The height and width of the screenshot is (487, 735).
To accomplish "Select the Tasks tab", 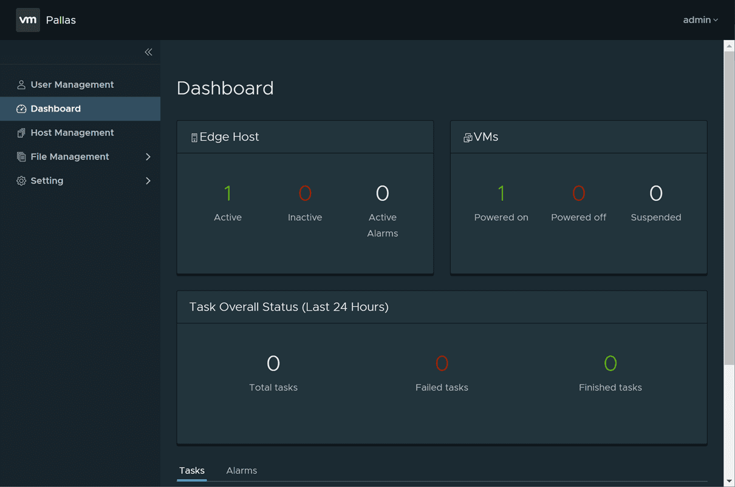I will pos(192,471).
